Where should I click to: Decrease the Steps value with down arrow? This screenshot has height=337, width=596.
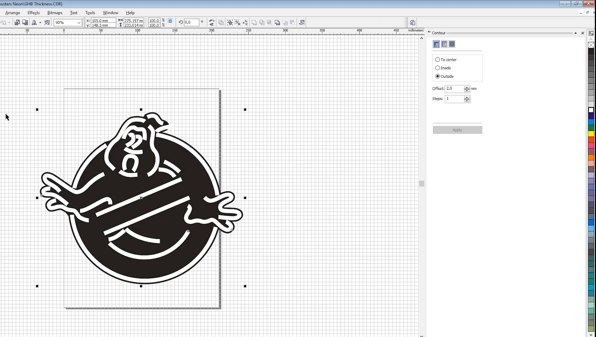tap(467, 101)
